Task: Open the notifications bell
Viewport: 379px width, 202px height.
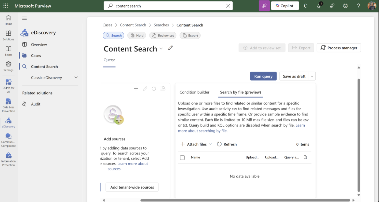Action: [x=306, y=6]
